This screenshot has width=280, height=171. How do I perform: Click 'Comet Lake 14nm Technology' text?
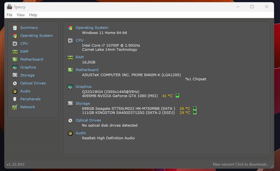click(110, 49)
